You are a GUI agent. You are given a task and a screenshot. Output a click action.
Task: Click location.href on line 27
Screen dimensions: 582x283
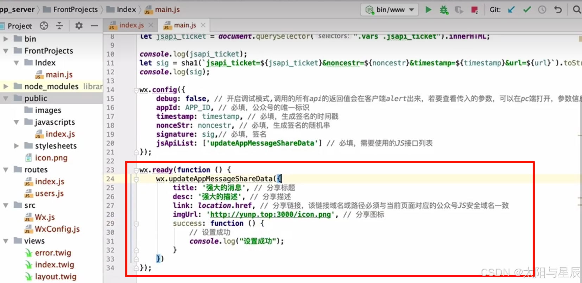tap(225, 206)
